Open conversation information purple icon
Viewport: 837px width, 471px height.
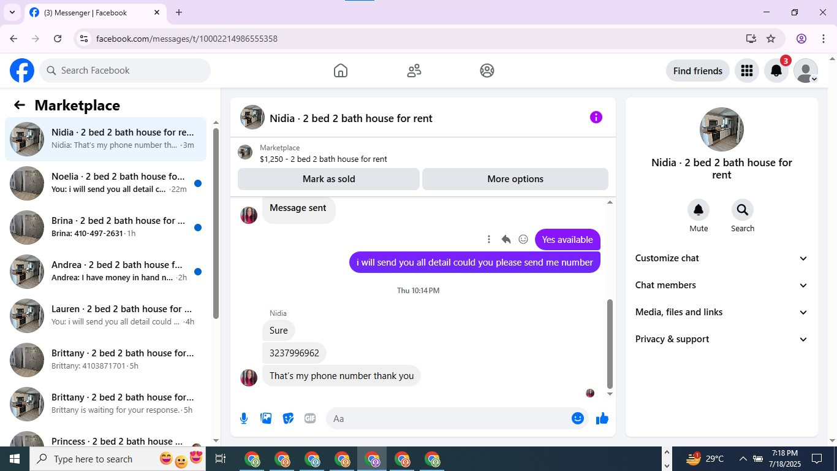pyautogui.click(x=596, y=117)
